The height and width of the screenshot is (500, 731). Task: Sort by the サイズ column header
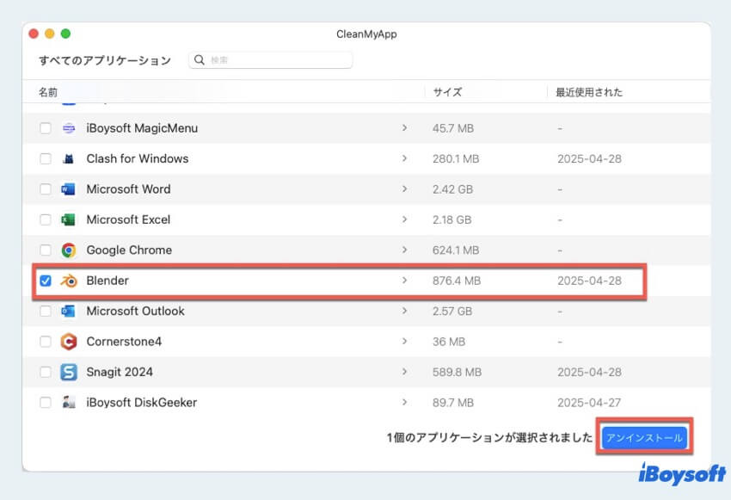[447, 92]
